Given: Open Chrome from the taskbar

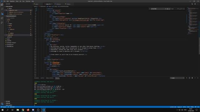Looking at the screenshot, I should 23,110.
